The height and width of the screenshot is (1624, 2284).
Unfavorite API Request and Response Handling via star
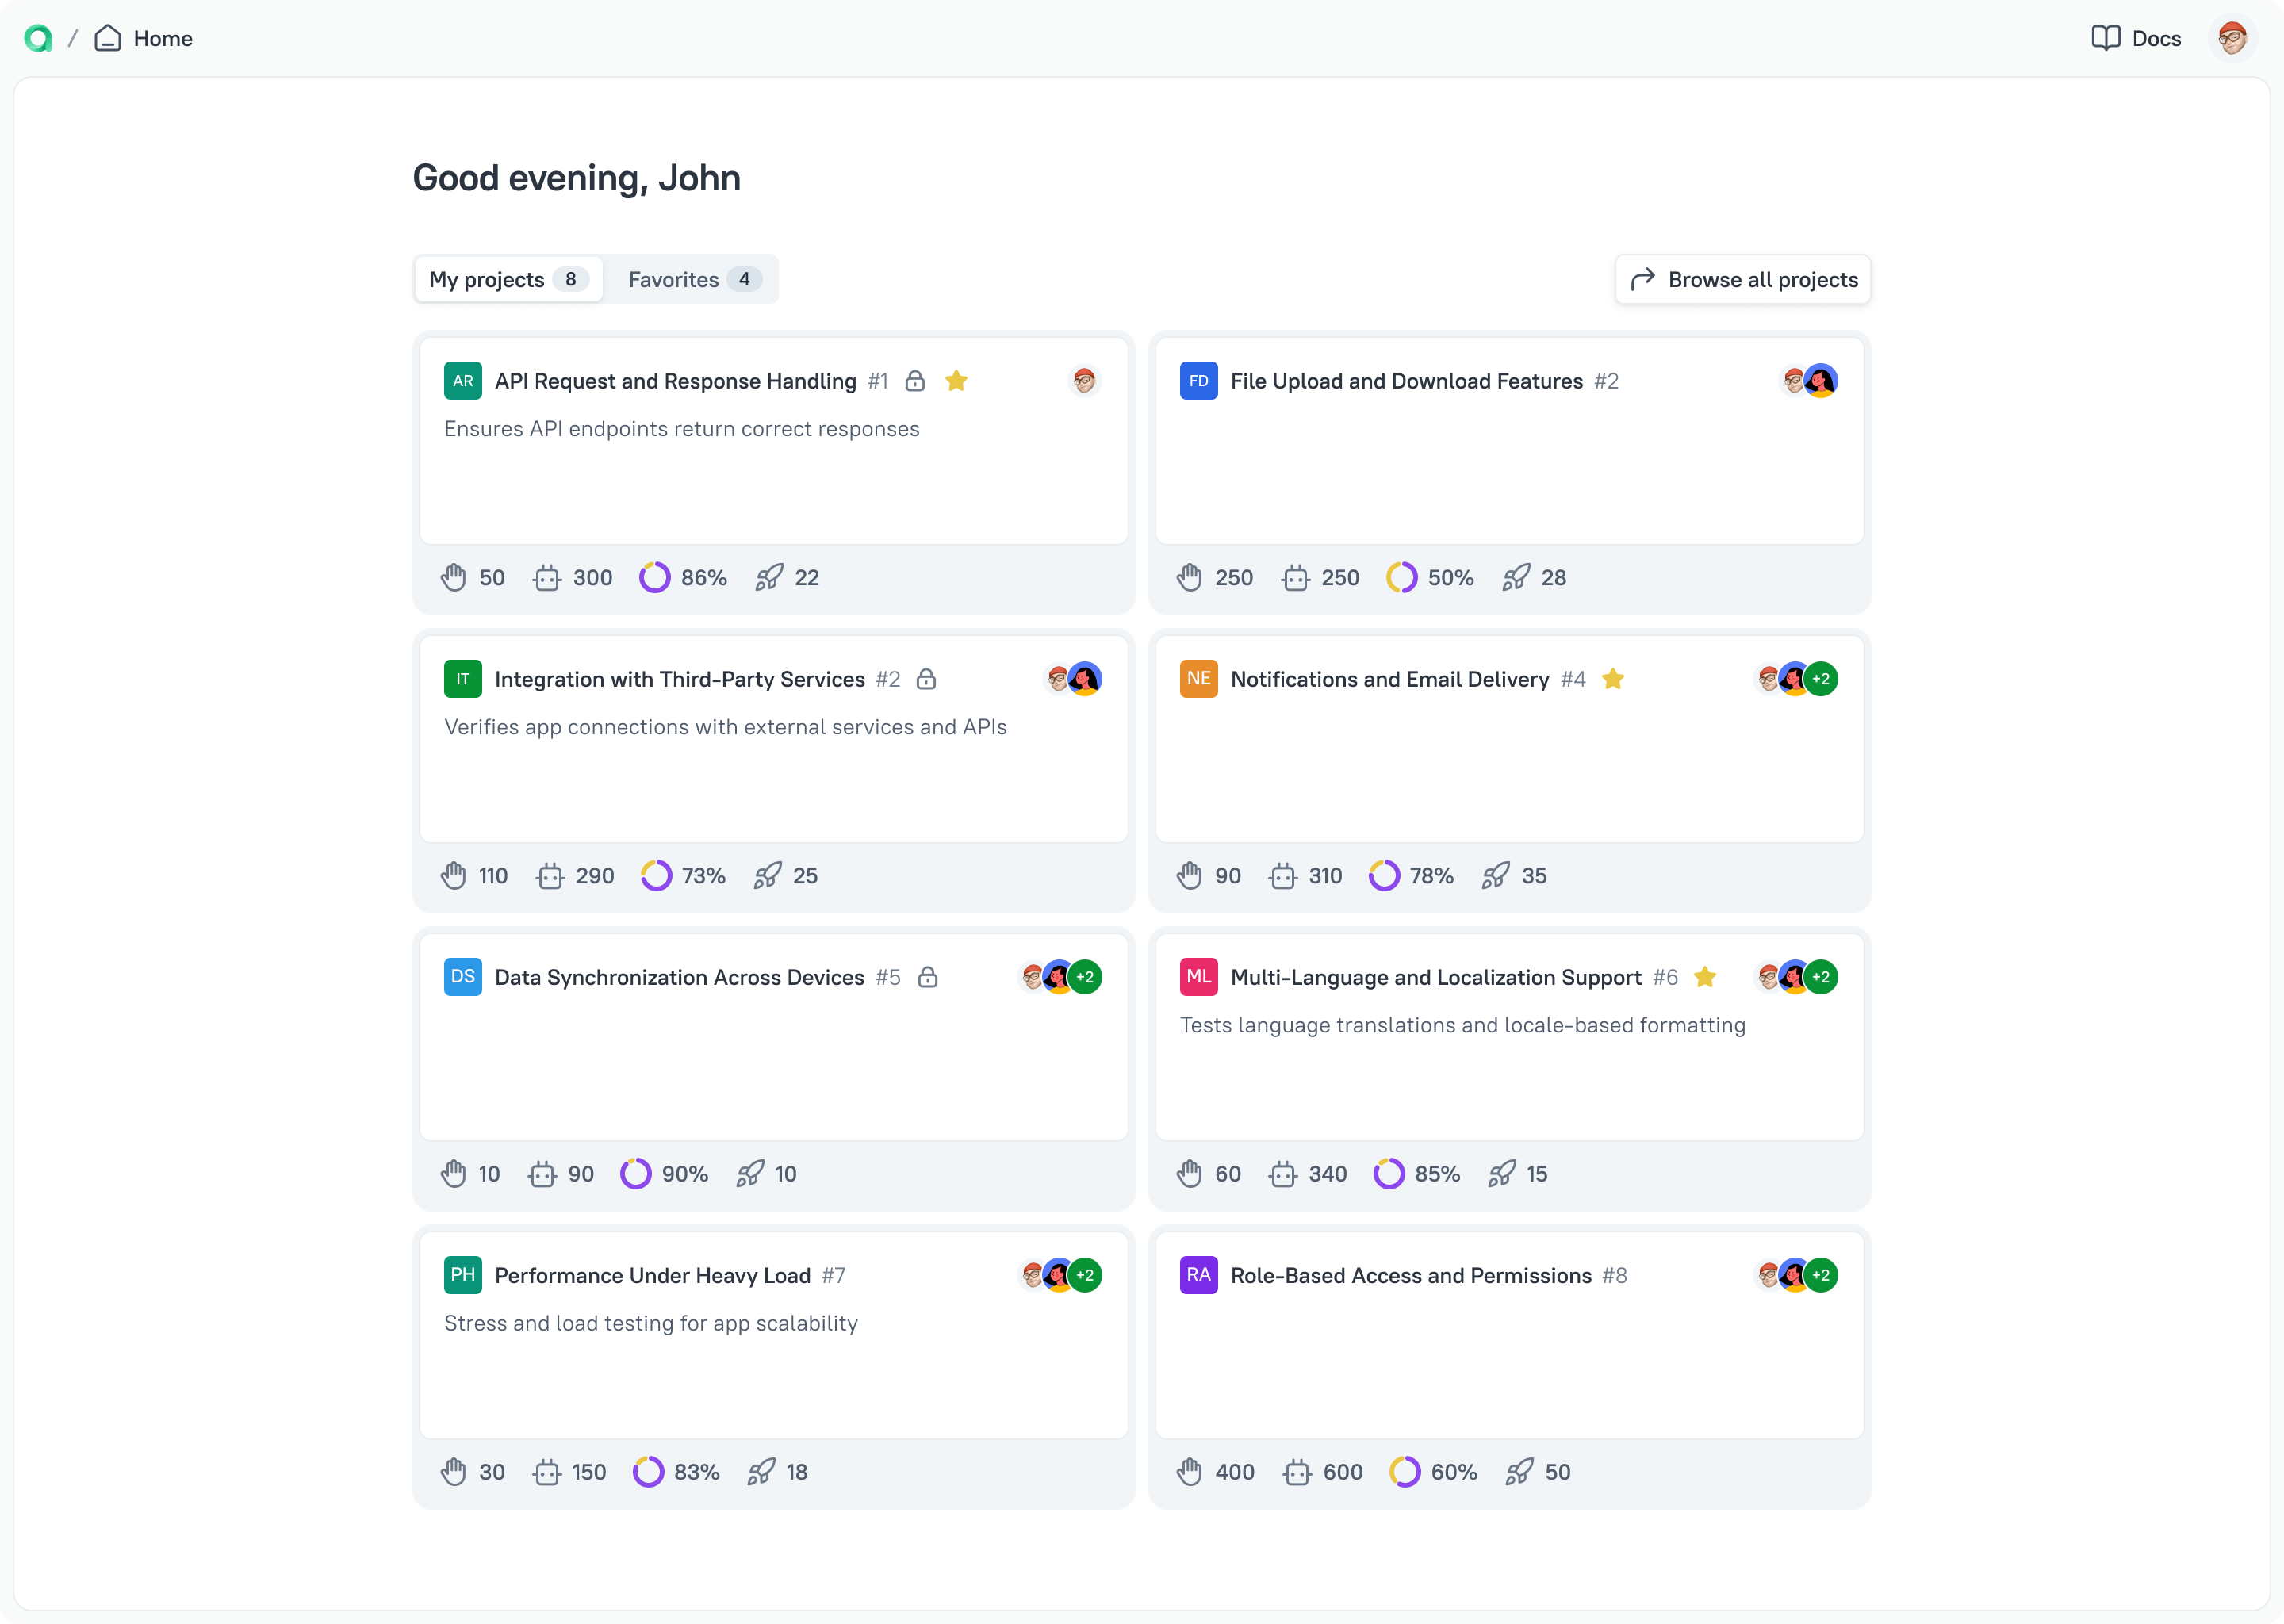[x=956, y=381]
